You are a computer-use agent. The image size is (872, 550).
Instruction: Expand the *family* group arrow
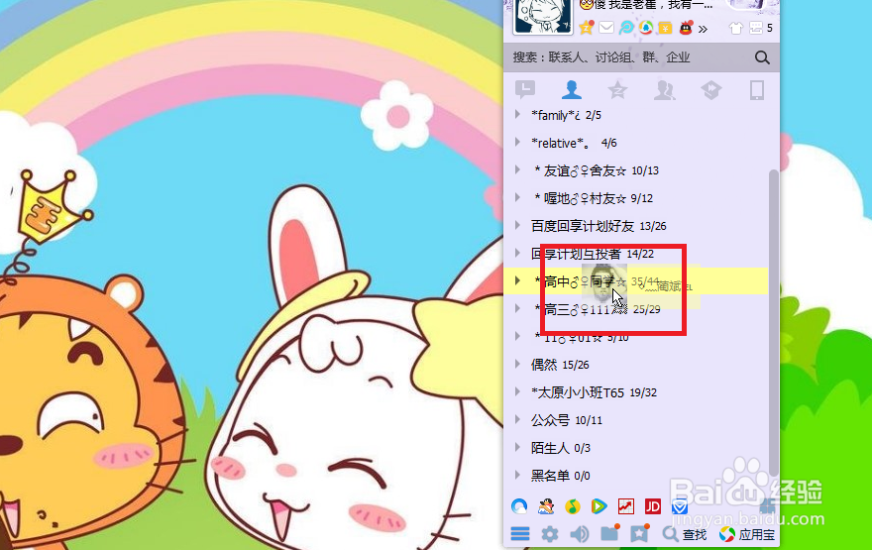point(517,114)
